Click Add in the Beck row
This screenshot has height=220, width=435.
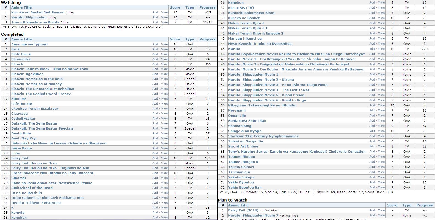pos(155,49)
